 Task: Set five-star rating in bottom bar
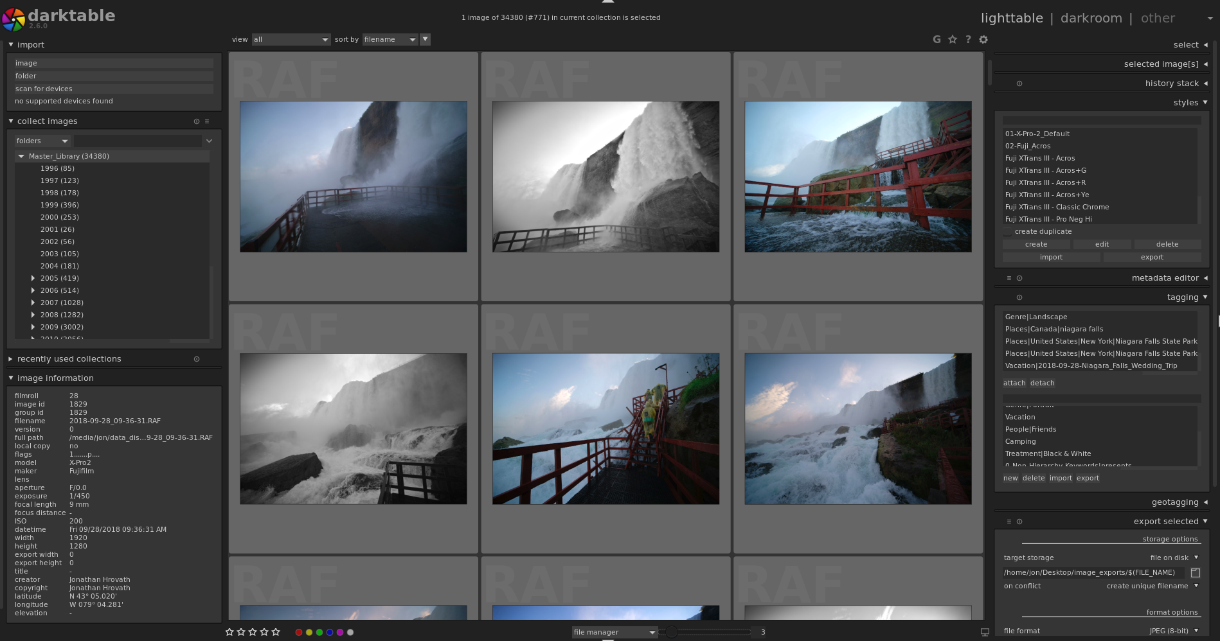[276, 632]
